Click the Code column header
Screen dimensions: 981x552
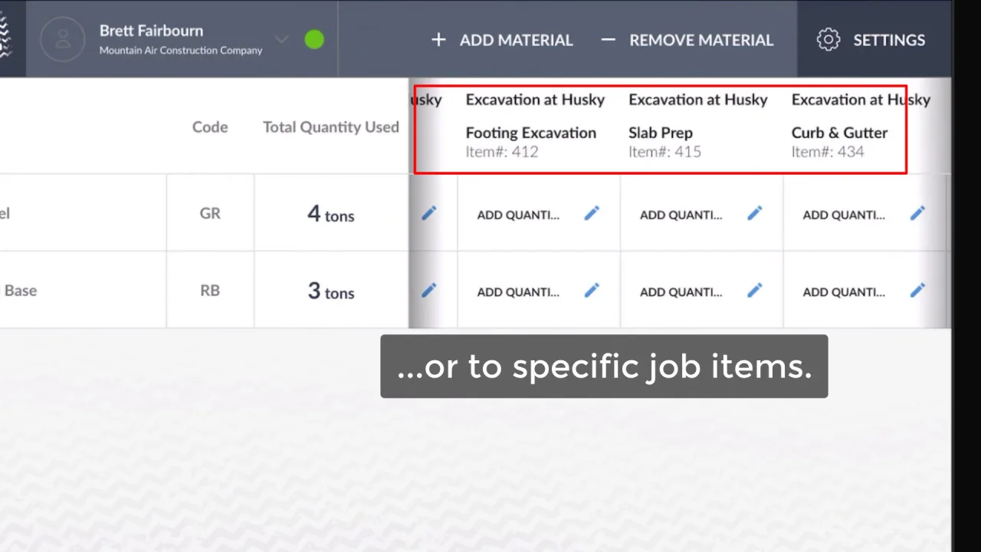point(210,127)
